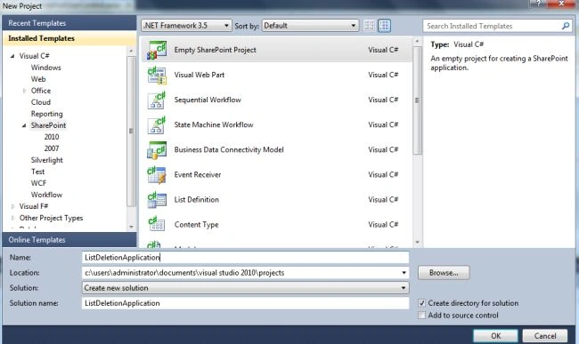This screenshot has height=344, width=579.
Task: Select the Reporting template category
Action: tap(46, 114)
